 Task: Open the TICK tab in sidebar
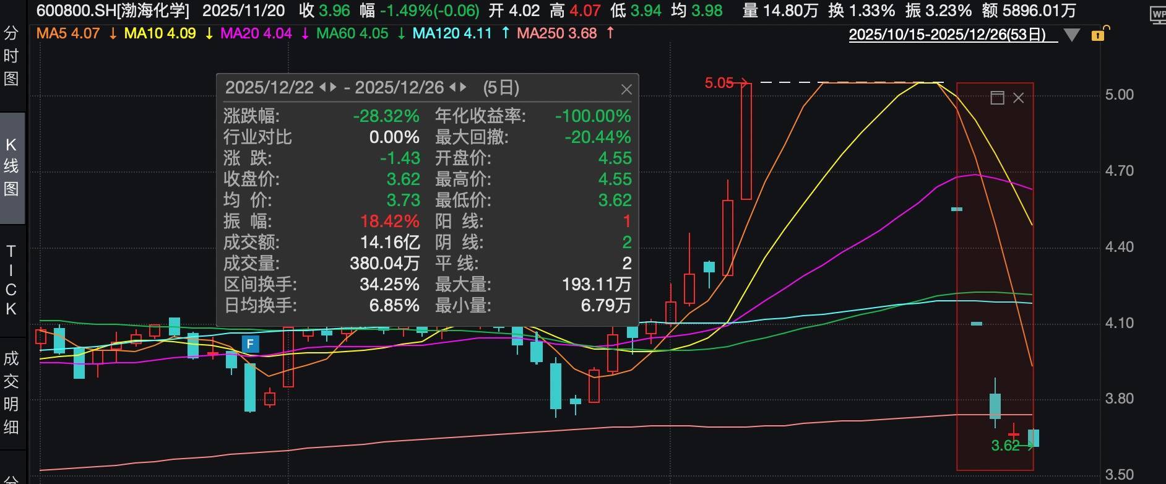coord(11,280)
